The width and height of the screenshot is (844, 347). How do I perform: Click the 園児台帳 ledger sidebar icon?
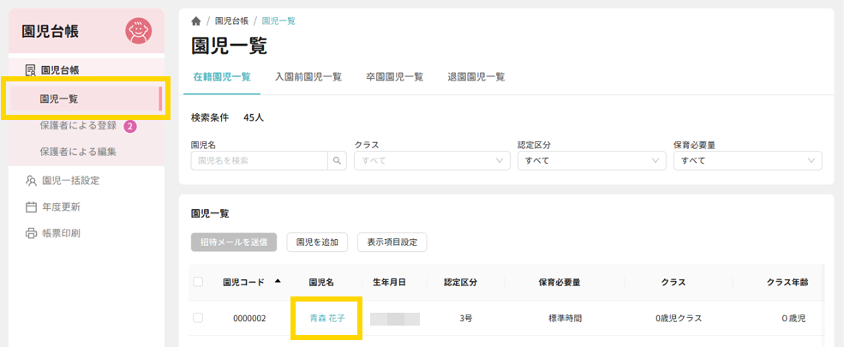click(x=31, y=70)
